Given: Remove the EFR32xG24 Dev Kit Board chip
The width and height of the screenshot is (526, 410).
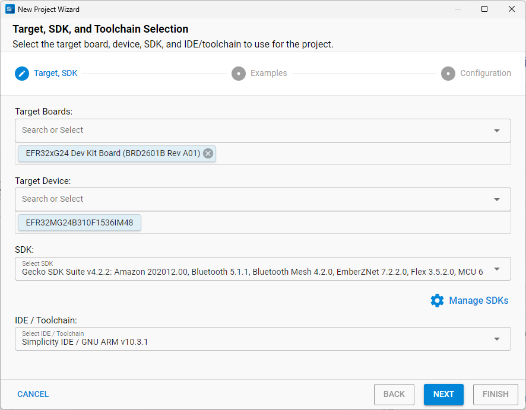Looking at the screenshot, I should 208,153.
